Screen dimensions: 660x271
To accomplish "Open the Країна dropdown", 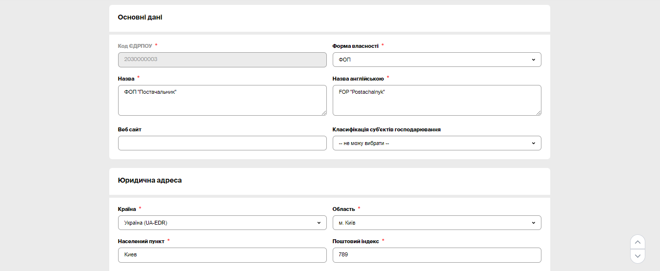I will (222, 223).
